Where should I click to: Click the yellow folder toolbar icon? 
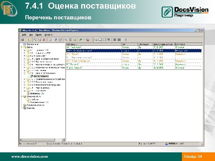30,40
